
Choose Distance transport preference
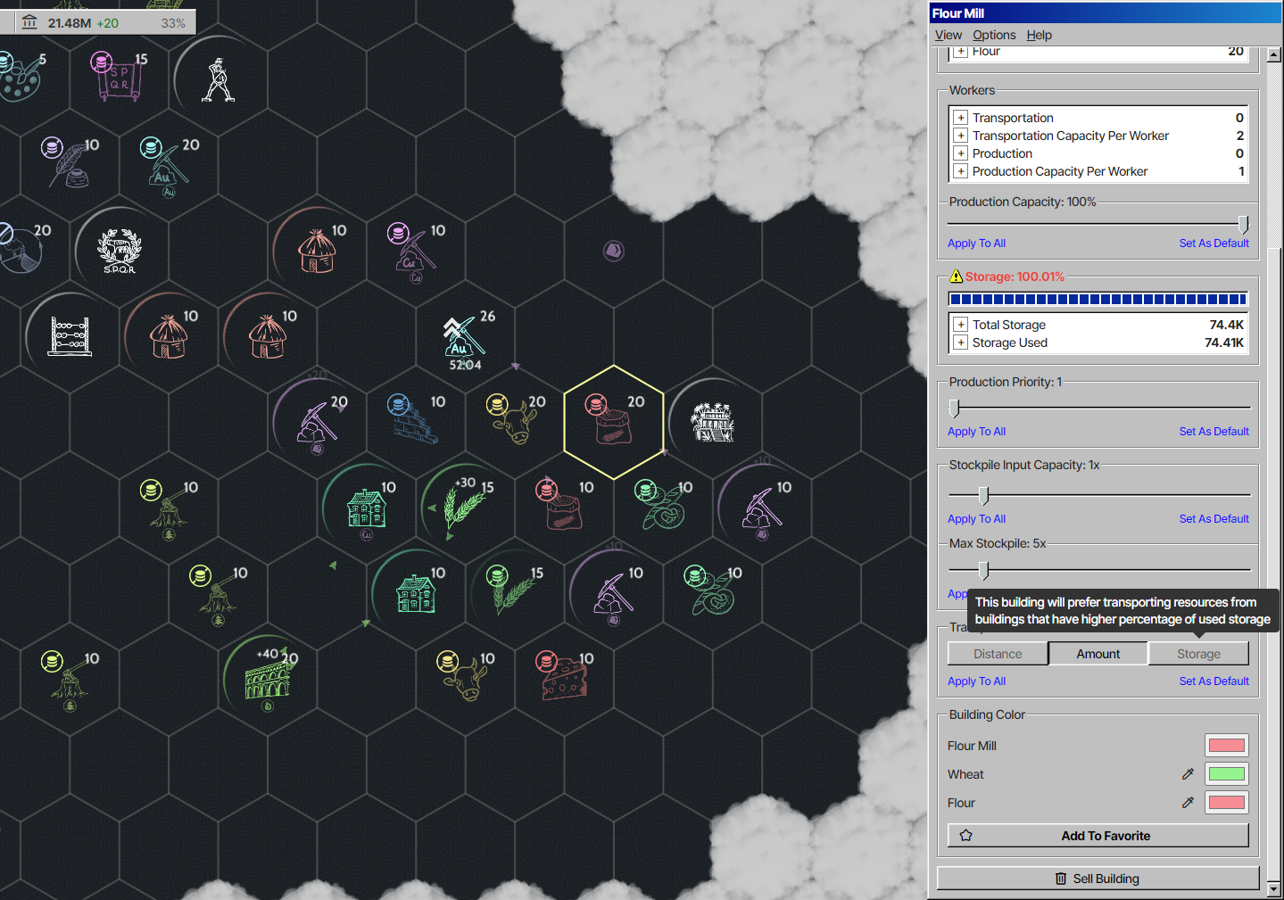998,654
